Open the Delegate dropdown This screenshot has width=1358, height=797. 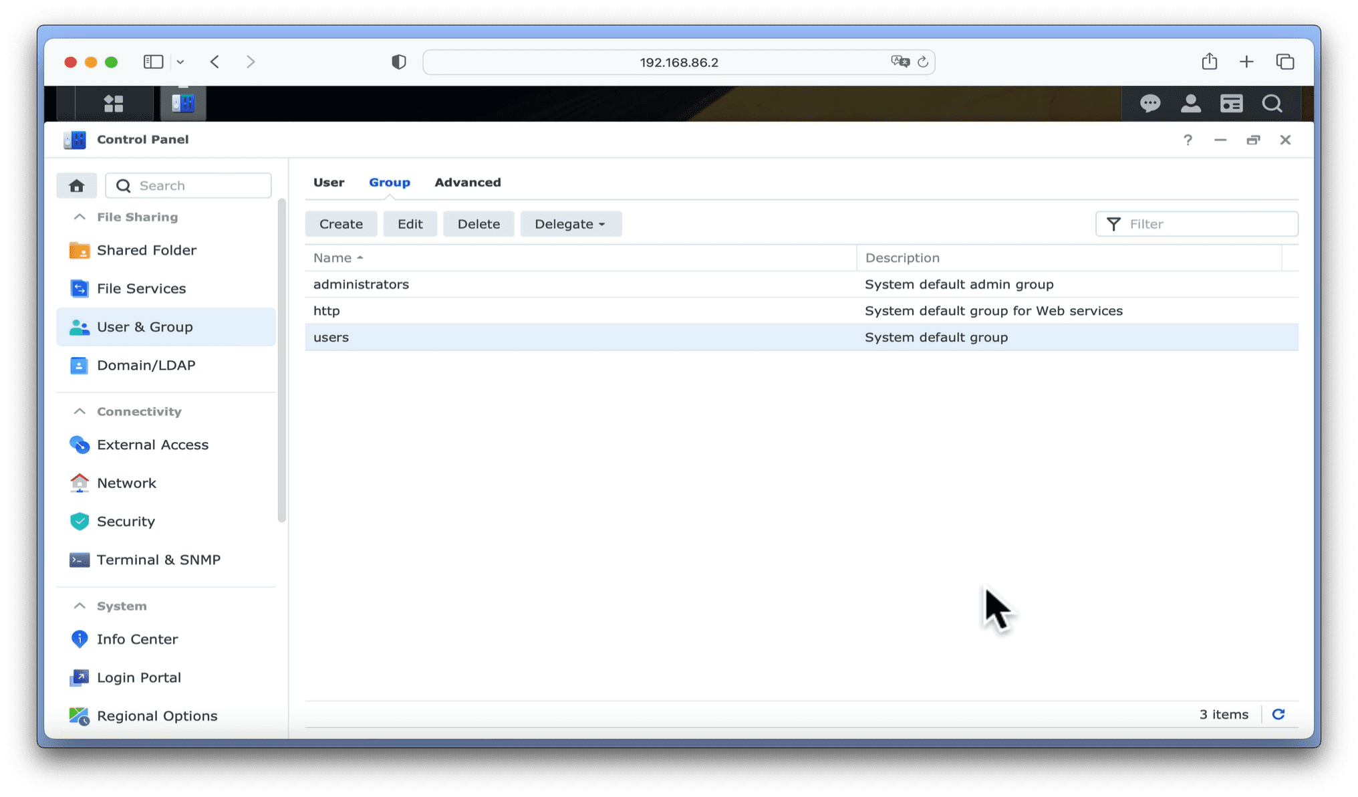click(571, 224)
